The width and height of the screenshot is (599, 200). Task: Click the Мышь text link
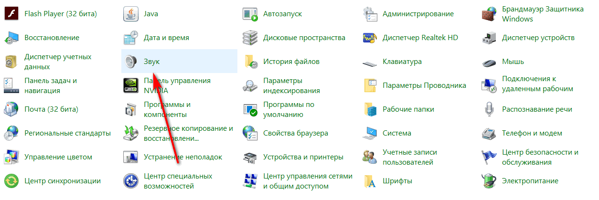point(513,62)
